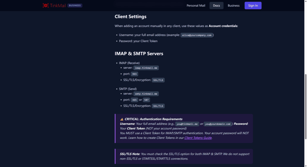
Task: Click the scrollbar down arrow
Action: [x=306, y=166]
